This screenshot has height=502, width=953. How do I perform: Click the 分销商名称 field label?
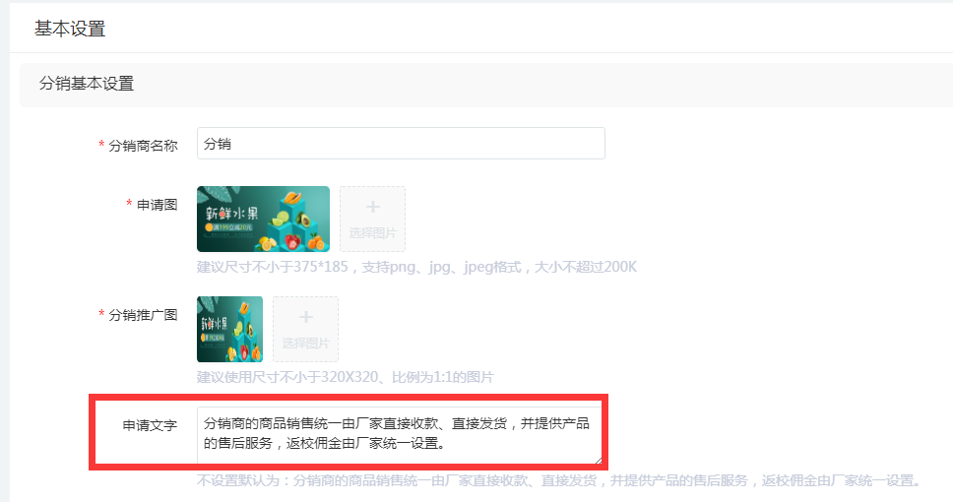click(x=143, y=146)
